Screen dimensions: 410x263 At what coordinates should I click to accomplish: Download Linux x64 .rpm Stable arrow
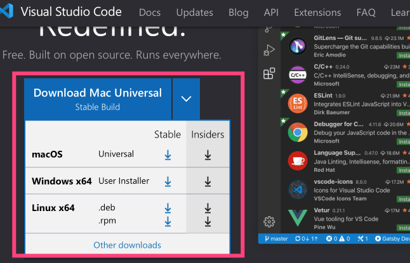pos(168,222)
